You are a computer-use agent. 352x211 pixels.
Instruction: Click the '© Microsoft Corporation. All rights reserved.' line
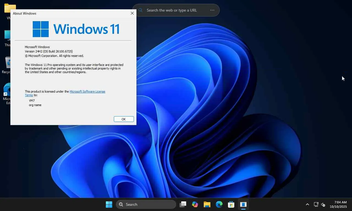coord(54,56)
